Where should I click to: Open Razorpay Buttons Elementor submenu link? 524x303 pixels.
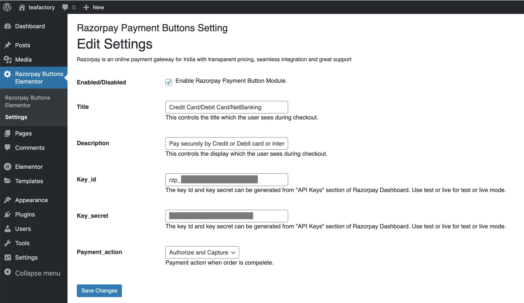[x=28, y=101]
